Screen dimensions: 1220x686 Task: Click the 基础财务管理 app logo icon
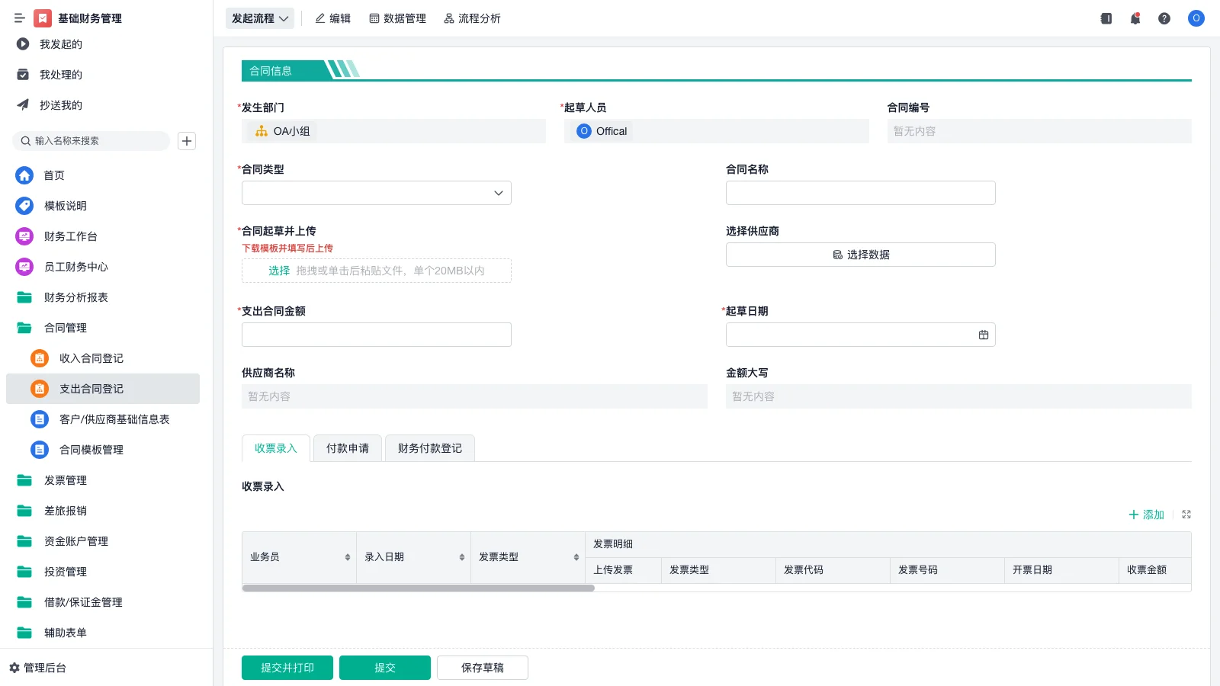point(43,18)
